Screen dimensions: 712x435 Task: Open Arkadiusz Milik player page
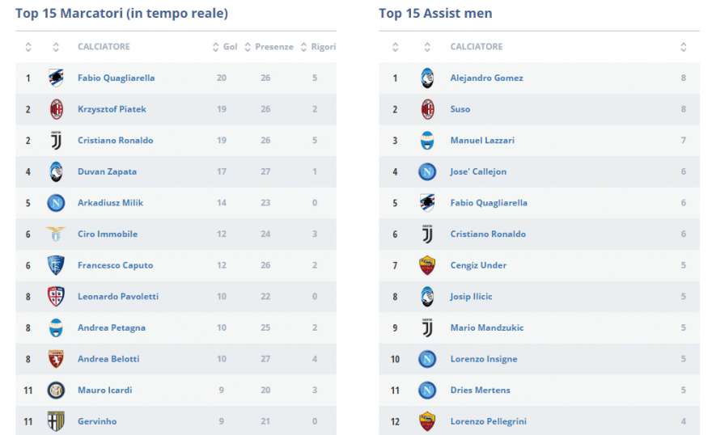110,203
